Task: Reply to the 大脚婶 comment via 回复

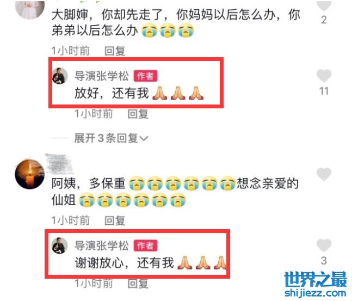Action: click(x=115, y=51)
